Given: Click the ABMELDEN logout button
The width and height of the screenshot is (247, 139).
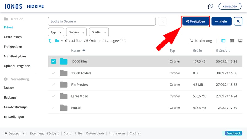Looking at the screenshot, I should click(x=230, y=6).
